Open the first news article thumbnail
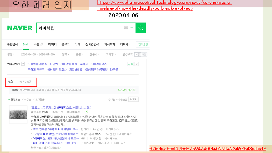The height and width of the screenshot is (153, 272). coord(18,114)
